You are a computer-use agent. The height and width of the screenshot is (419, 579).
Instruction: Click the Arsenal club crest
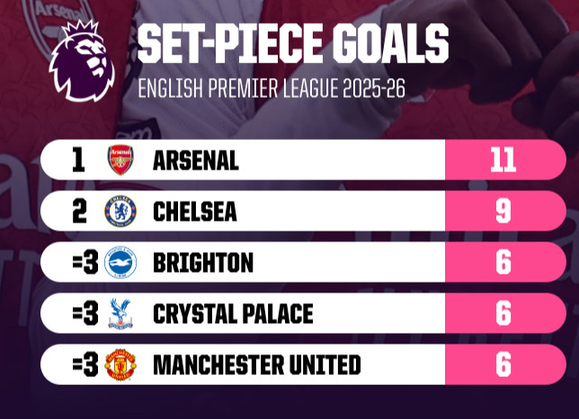(120, 160)
